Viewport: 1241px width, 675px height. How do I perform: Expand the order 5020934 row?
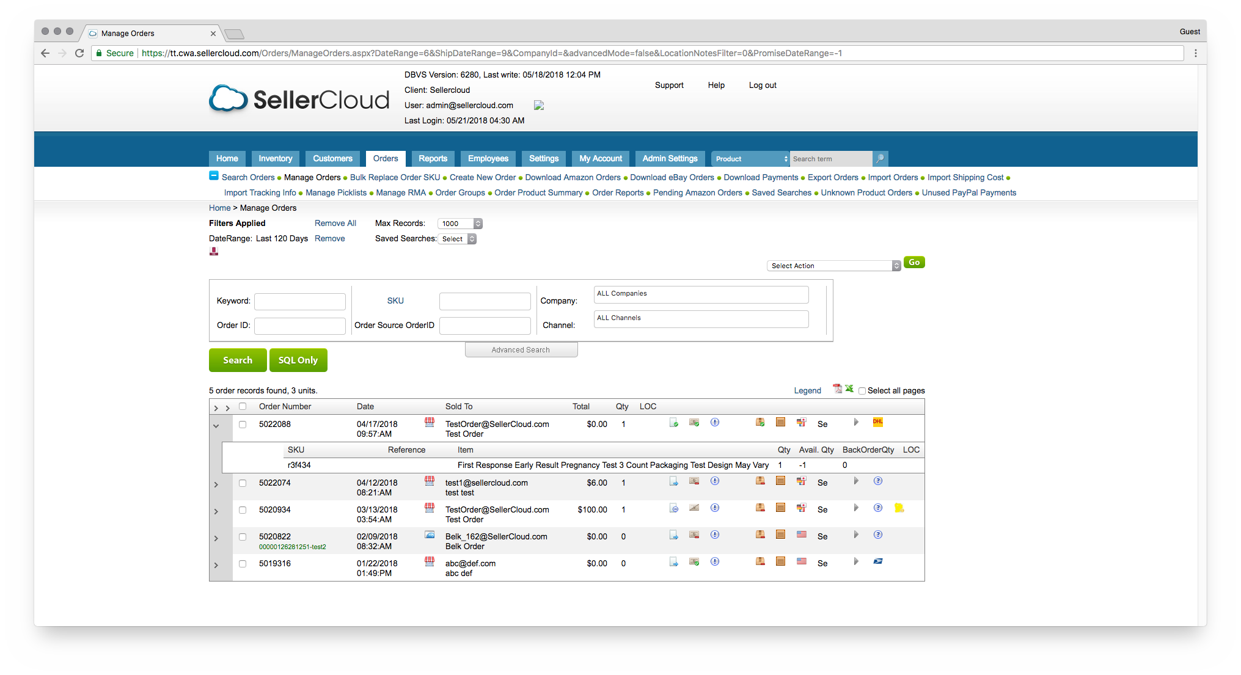(216, 511)
